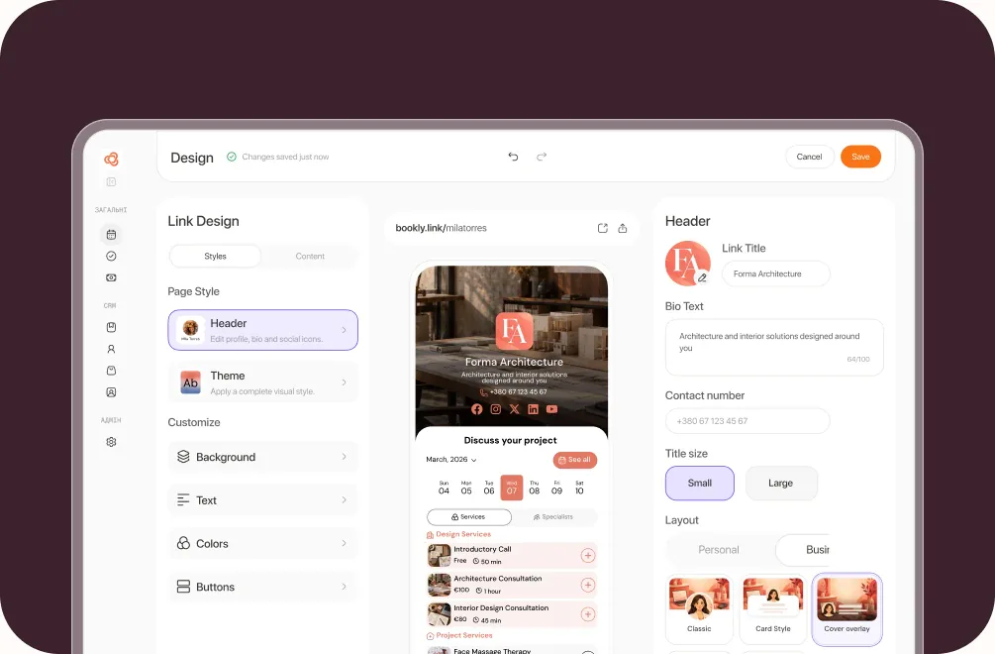
Task: Click the YouTube icon in phone preview
Action: pyautogui.click(x=552, y=409)
